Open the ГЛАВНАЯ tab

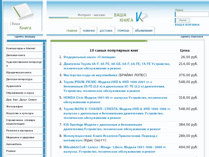pyautogui.click(x=72, y=31)
